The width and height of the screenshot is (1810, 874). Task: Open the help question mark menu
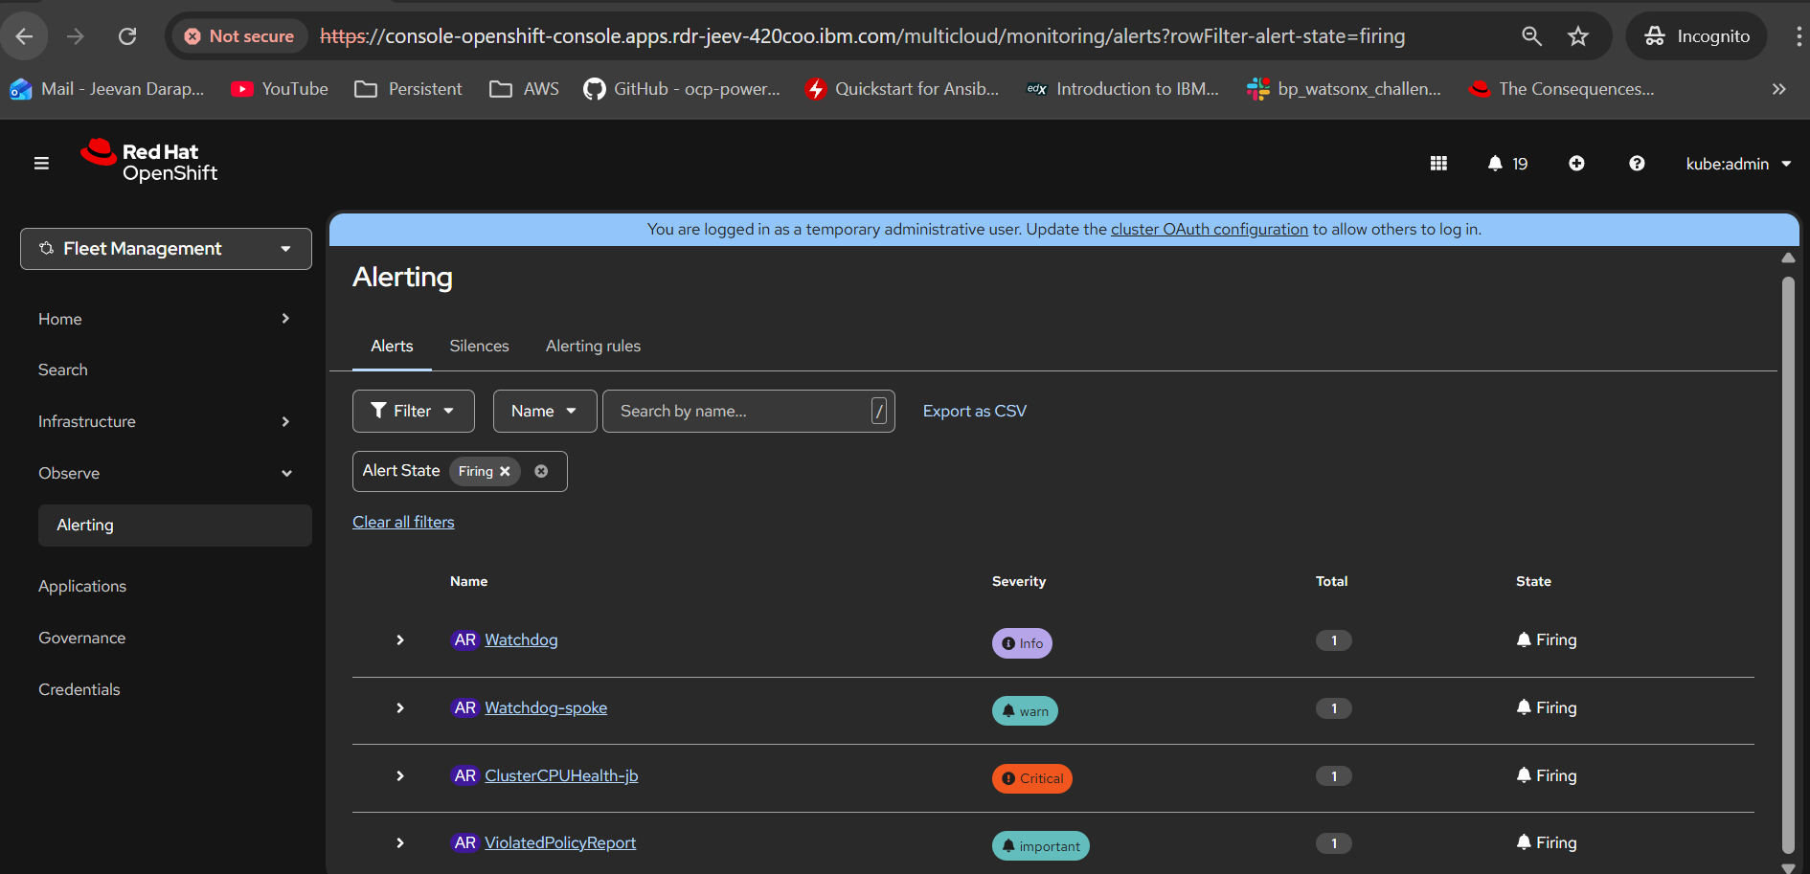1637,164
